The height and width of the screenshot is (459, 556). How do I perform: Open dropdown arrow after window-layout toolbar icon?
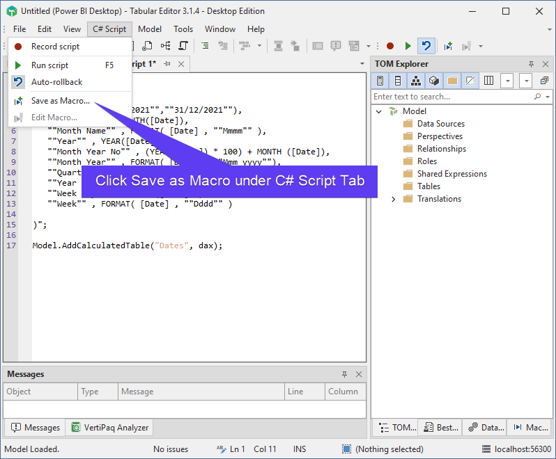(x=369, y=46)
